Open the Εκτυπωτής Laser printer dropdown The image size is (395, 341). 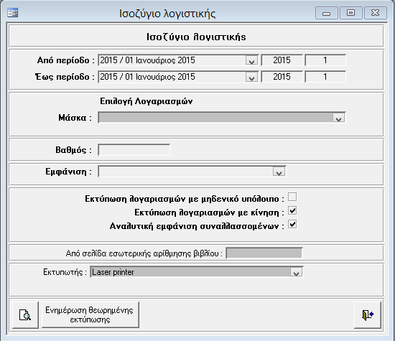[x=296, y=272]
